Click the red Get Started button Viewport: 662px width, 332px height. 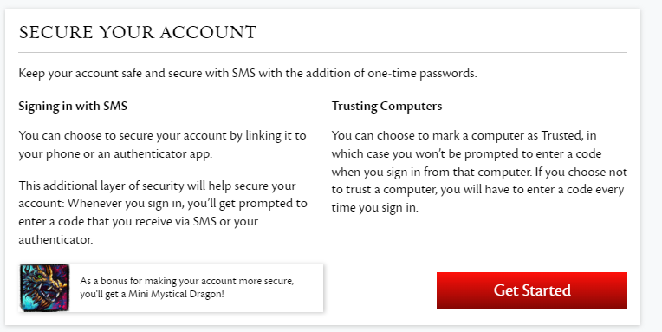pos(531,290)
